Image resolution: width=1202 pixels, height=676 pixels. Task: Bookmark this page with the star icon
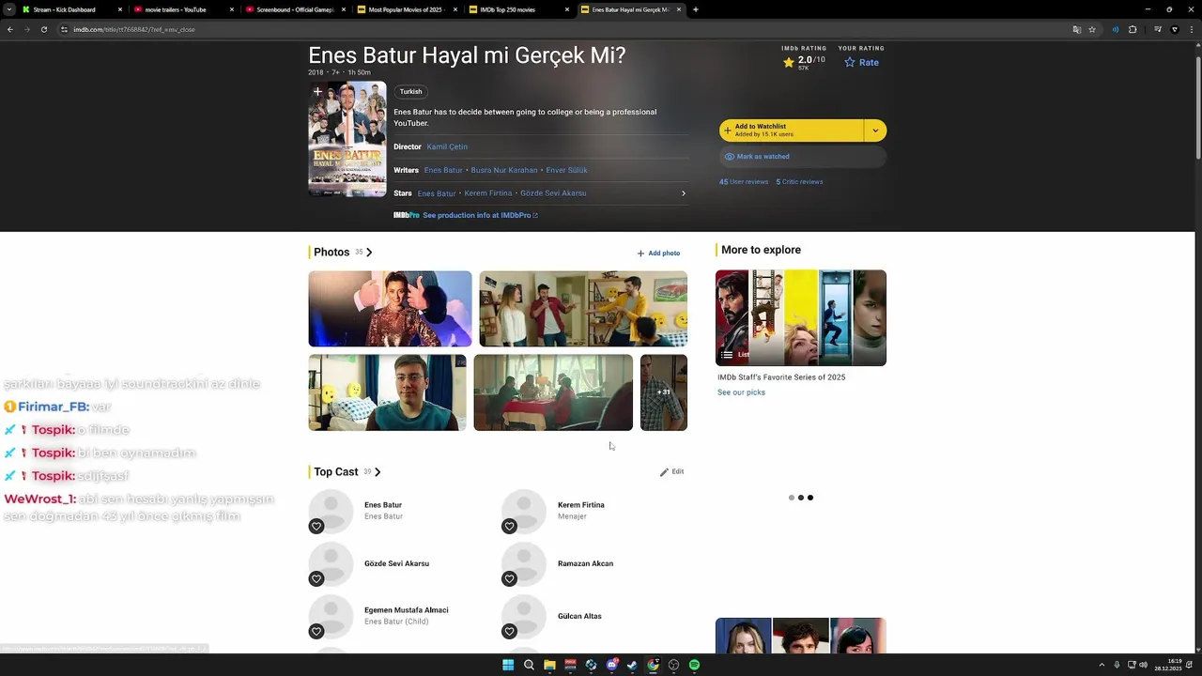pos(1092,29)
